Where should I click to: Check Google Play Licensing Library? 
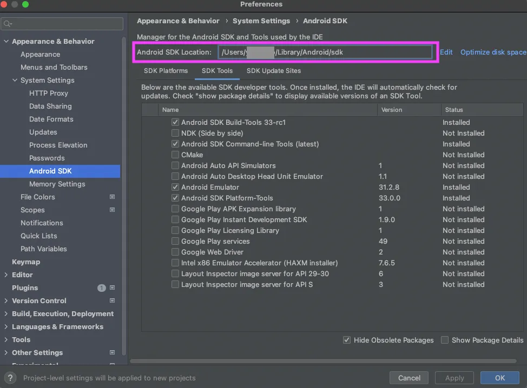[x=175, y=230]
